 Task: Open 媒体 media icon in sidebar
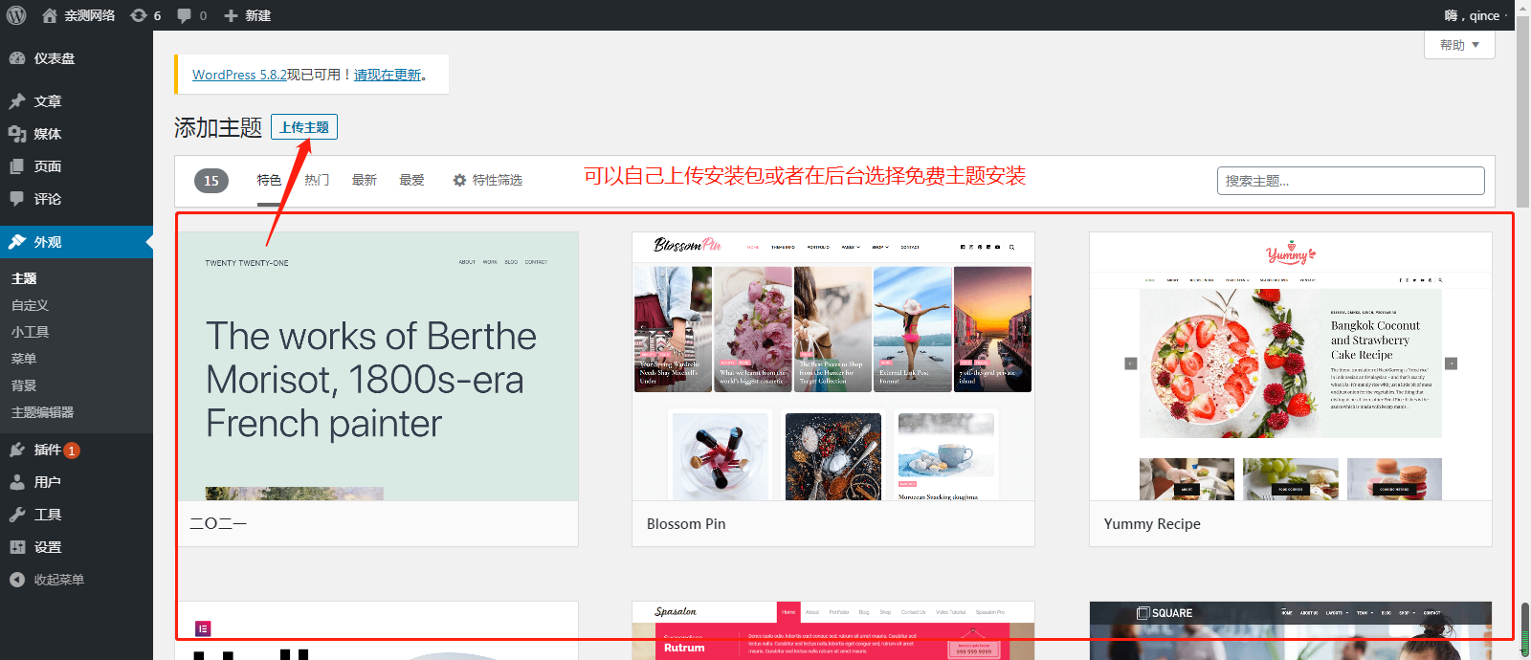click(x=17, y=134)
